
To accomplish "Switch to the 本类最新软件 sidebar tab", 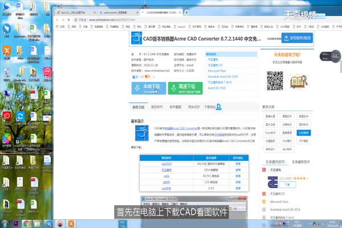I will [x=301, y=162].
